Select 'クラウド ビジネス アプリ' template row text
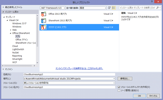Screen dimensions: 163x100 tap(57, 27)
